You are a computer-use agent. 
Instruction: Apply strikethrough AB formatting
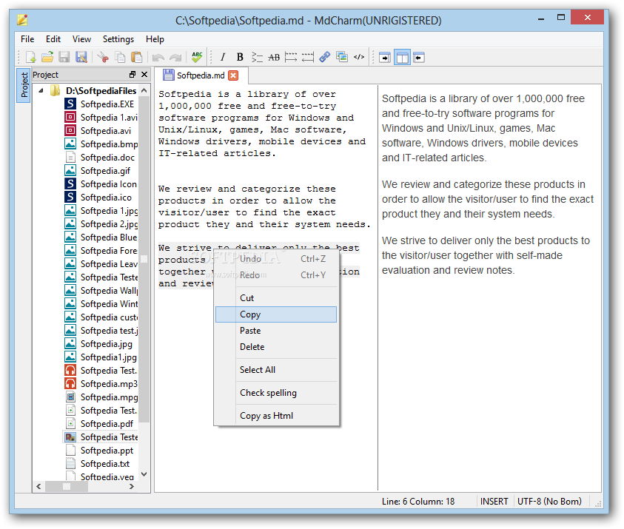(274, 57)
